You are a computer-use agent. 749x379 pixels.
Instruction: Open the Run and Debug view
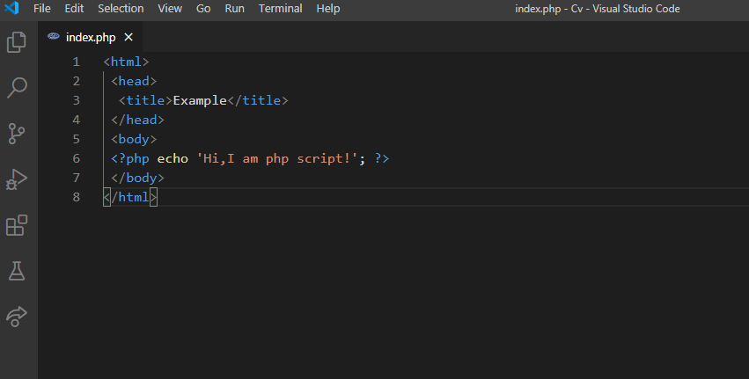coord(17,179)
